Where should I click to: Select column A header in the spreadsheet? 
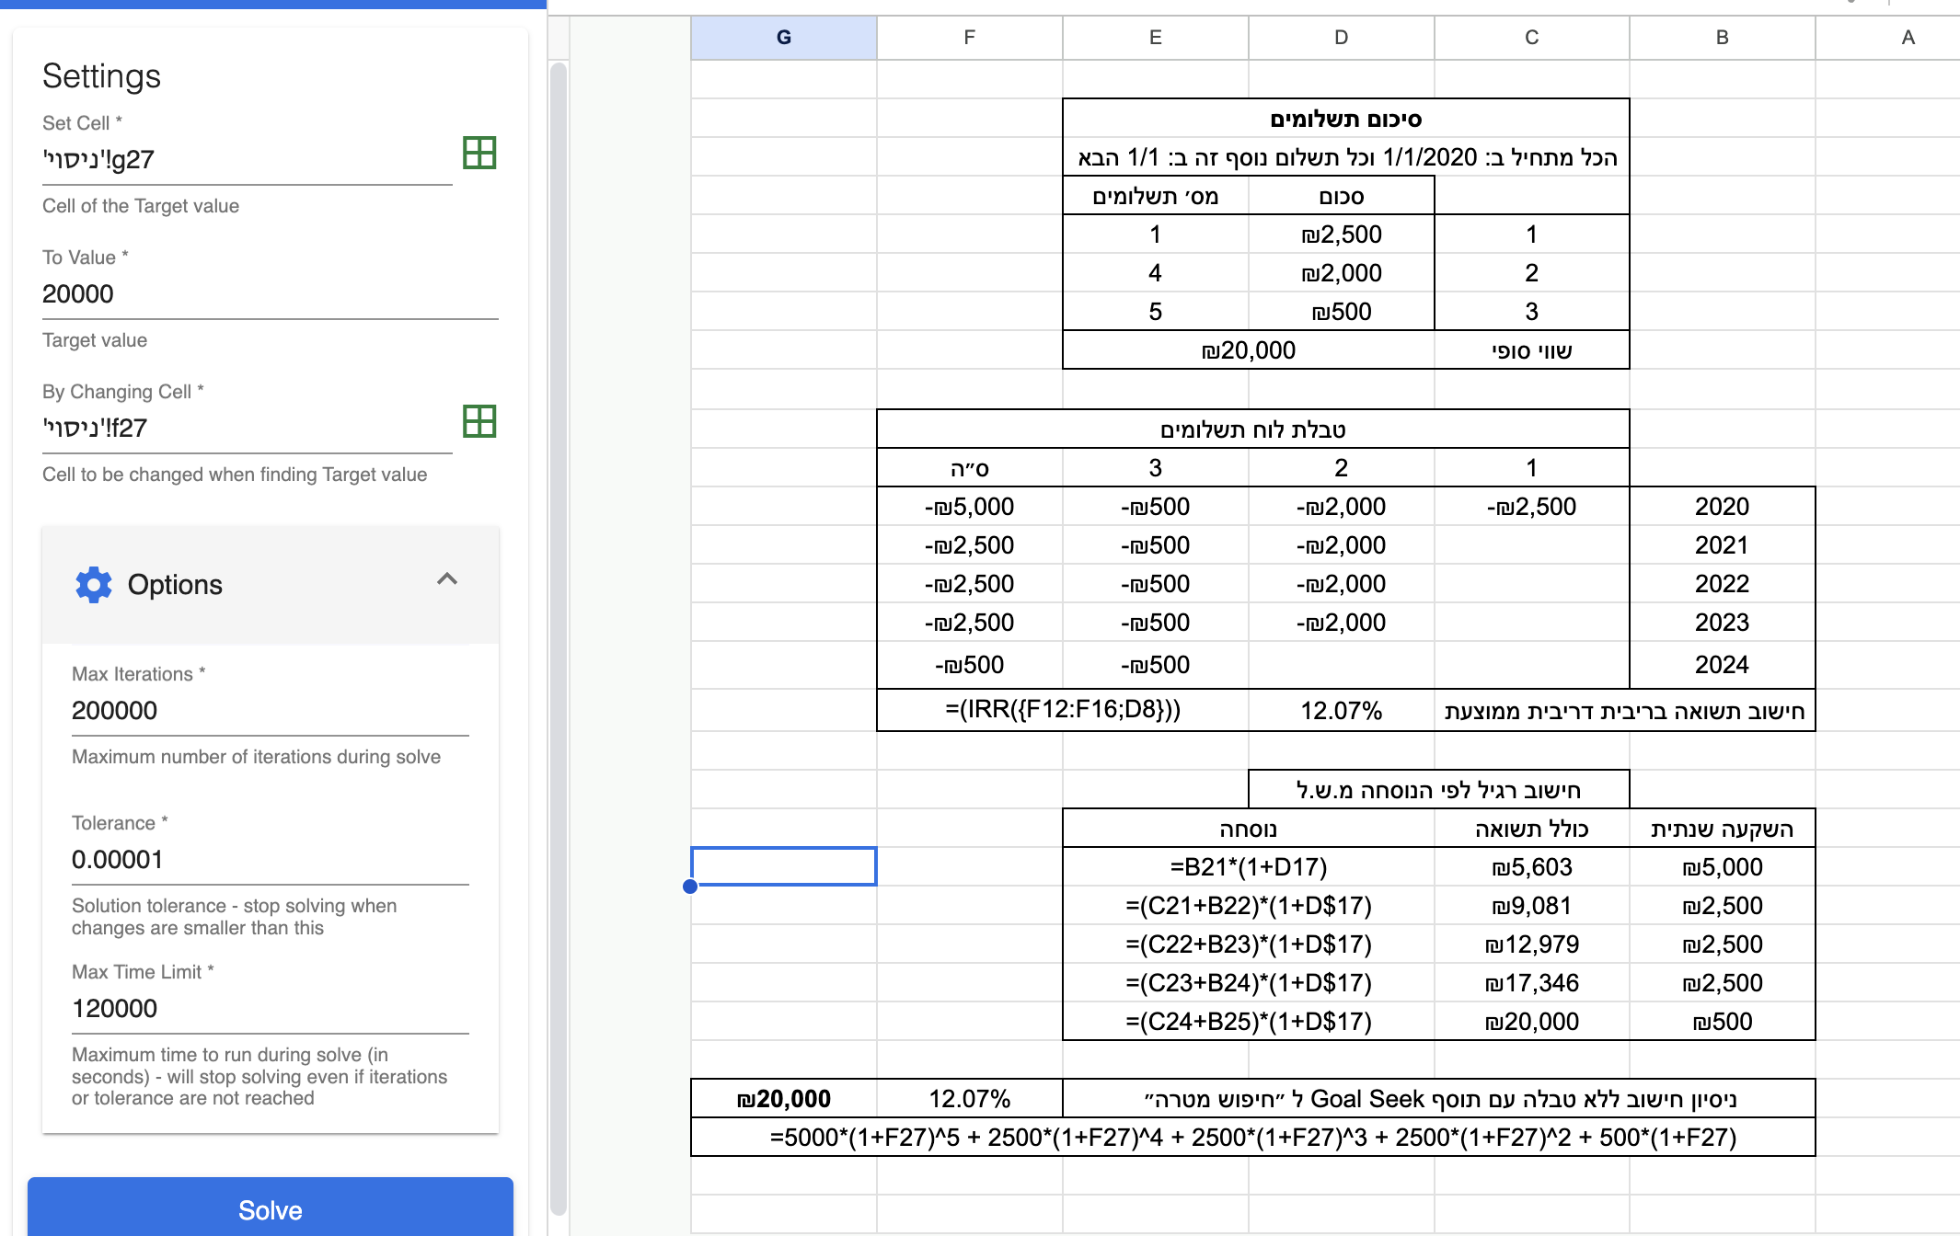1907,38
